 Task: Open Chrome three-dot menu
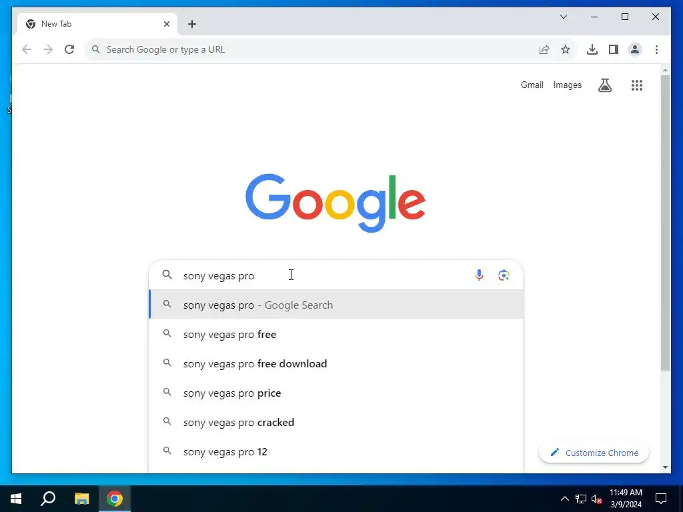656,49
